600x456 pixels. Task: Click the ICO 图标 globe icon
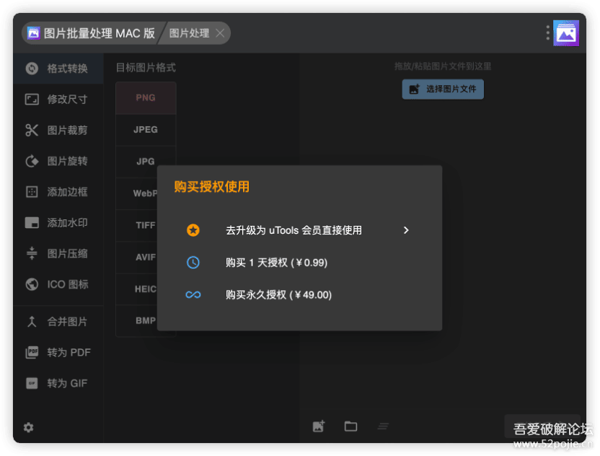(32, 284)
